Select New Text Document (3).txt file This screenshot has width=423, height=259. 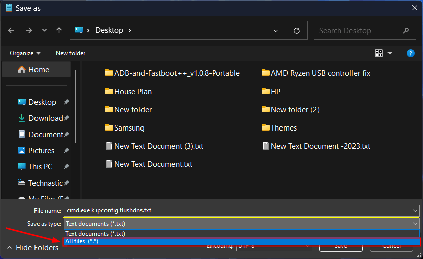(154, 146)
